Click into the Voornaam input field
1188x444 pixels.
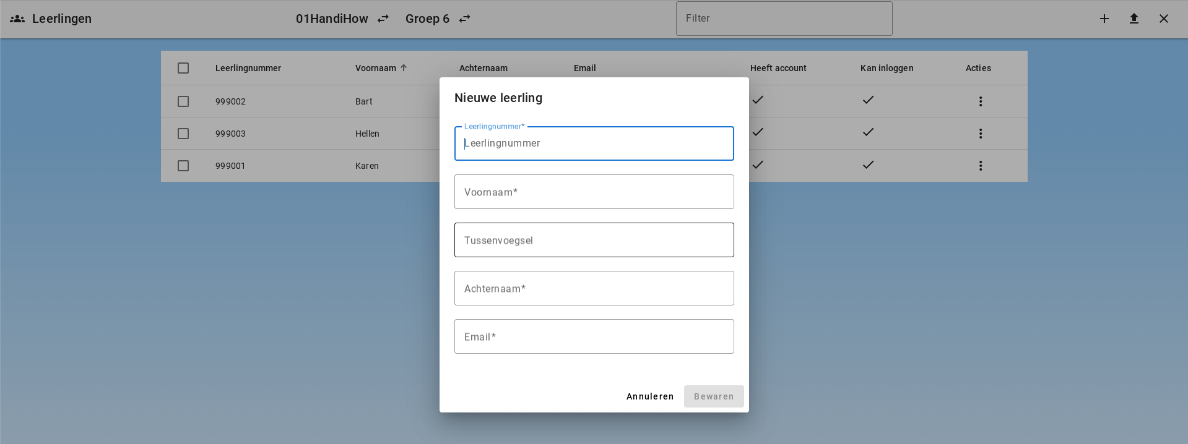(594, 192)
